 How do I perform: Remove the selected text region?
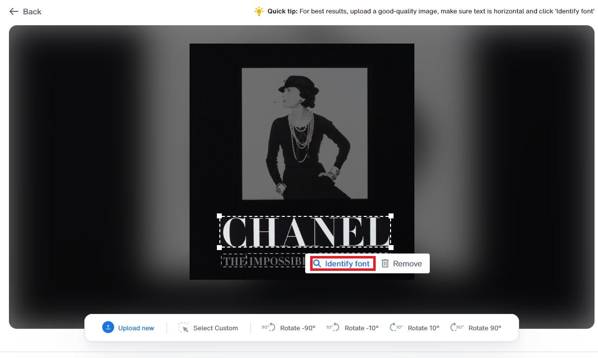401,264
